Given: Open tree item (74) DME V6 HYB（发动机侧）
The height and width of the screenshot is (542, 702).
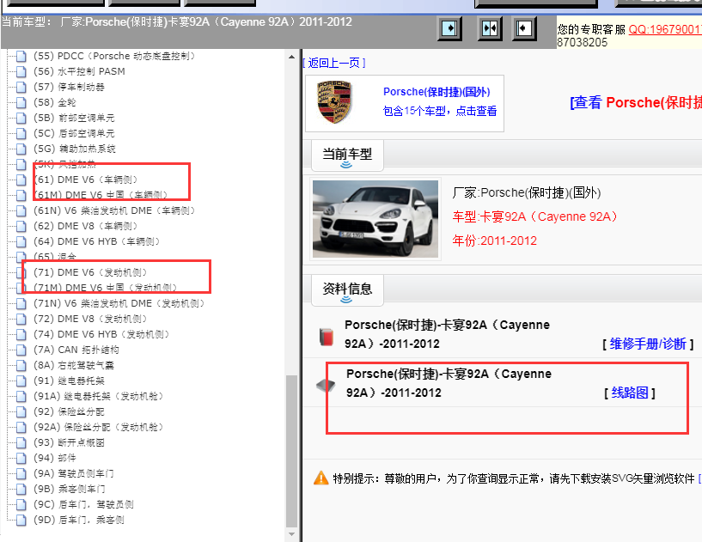Looking at the screenshot, I should coord(101,334).
